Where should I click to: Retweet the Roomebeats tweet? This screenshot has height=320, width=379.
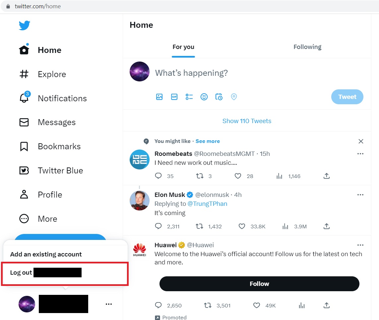[200, 176]
